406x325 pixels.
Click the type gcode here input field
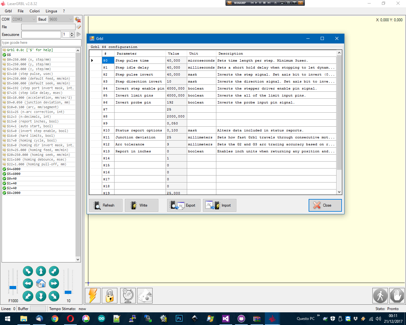point(41,43)
